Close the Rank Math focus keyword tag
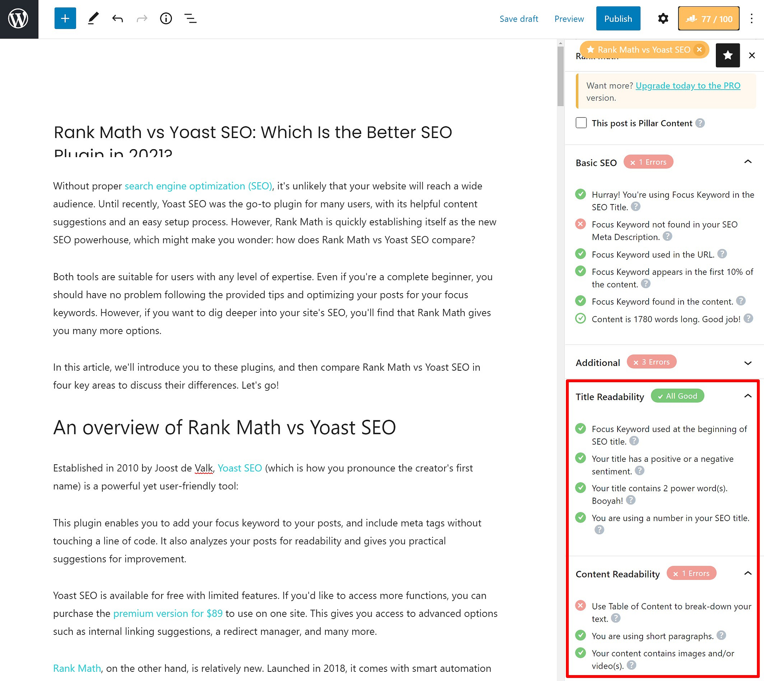The width and height of the screenshot is (764, 681). coord(700,49)
